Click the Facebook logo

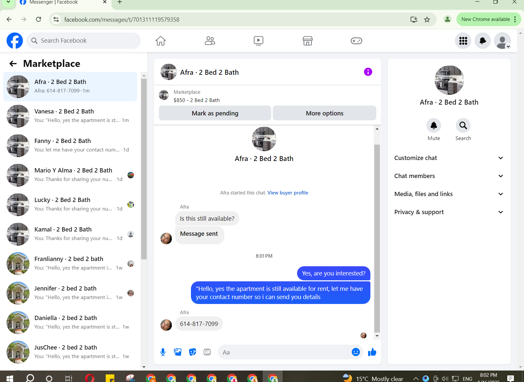click(x=15, y=41)
